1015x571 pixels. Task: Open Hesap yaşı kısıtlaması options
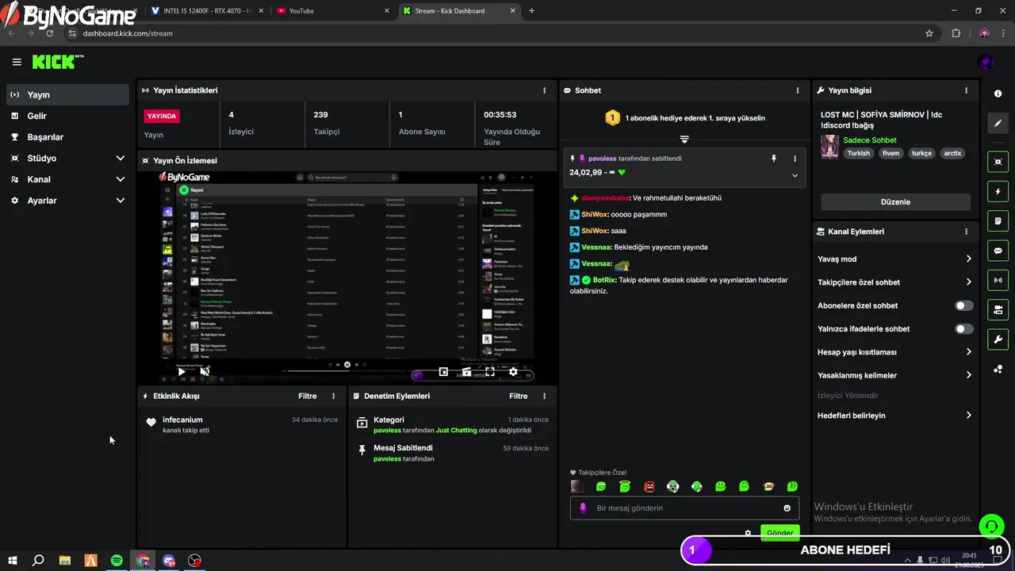pos(895,351)
